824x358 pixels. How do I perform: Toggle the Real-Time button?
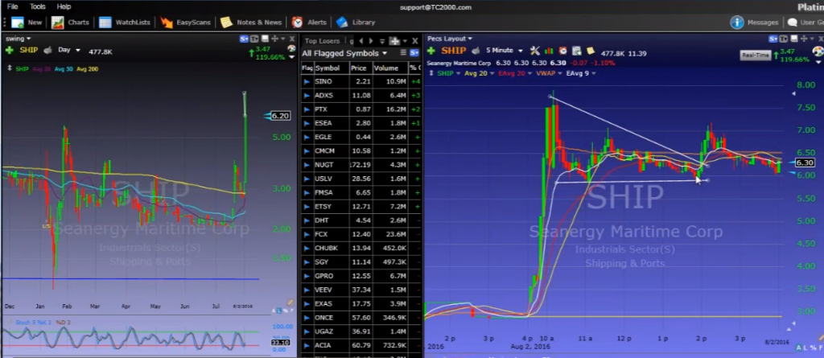point(755,56)
